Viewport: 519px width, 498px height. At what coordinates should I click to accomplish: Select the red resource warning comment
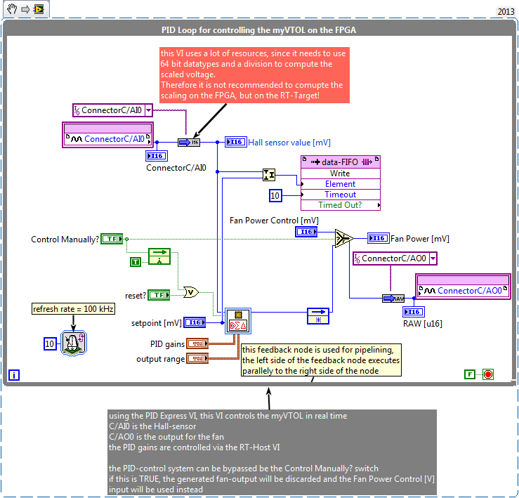click(x=254, y=75)
